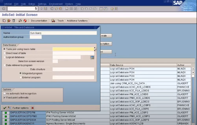Open the System menu
The width and height of the screenshot is (197, 125).
click(x=69, y=4)
